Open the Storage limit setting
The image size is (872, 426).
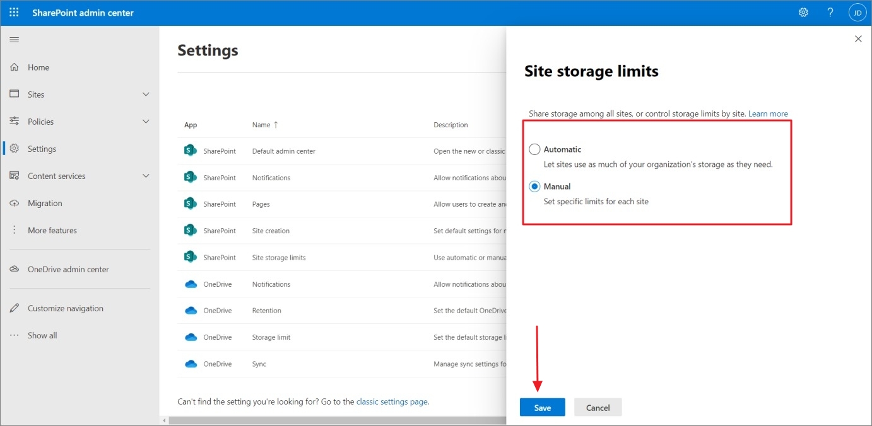271,337
